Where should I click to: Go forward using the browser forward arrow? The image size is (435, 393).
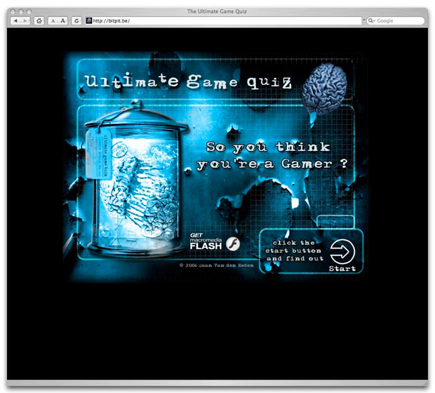26,21
